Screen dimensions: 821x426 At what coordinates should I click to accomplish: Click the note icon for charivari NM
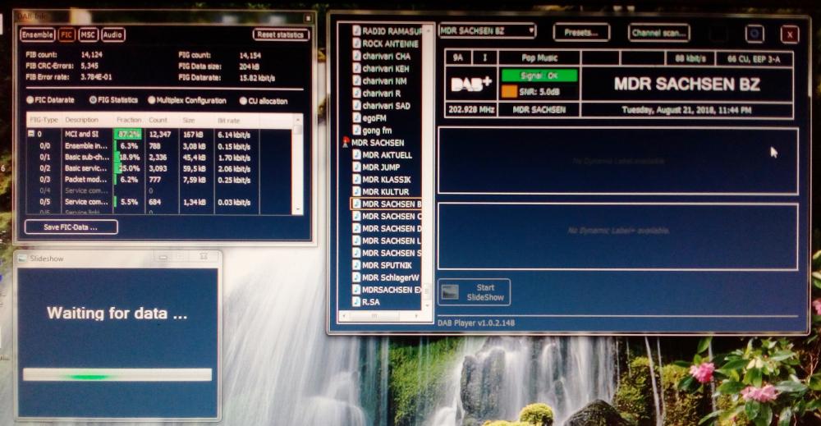pyautogui.click(x=356, y=80)
